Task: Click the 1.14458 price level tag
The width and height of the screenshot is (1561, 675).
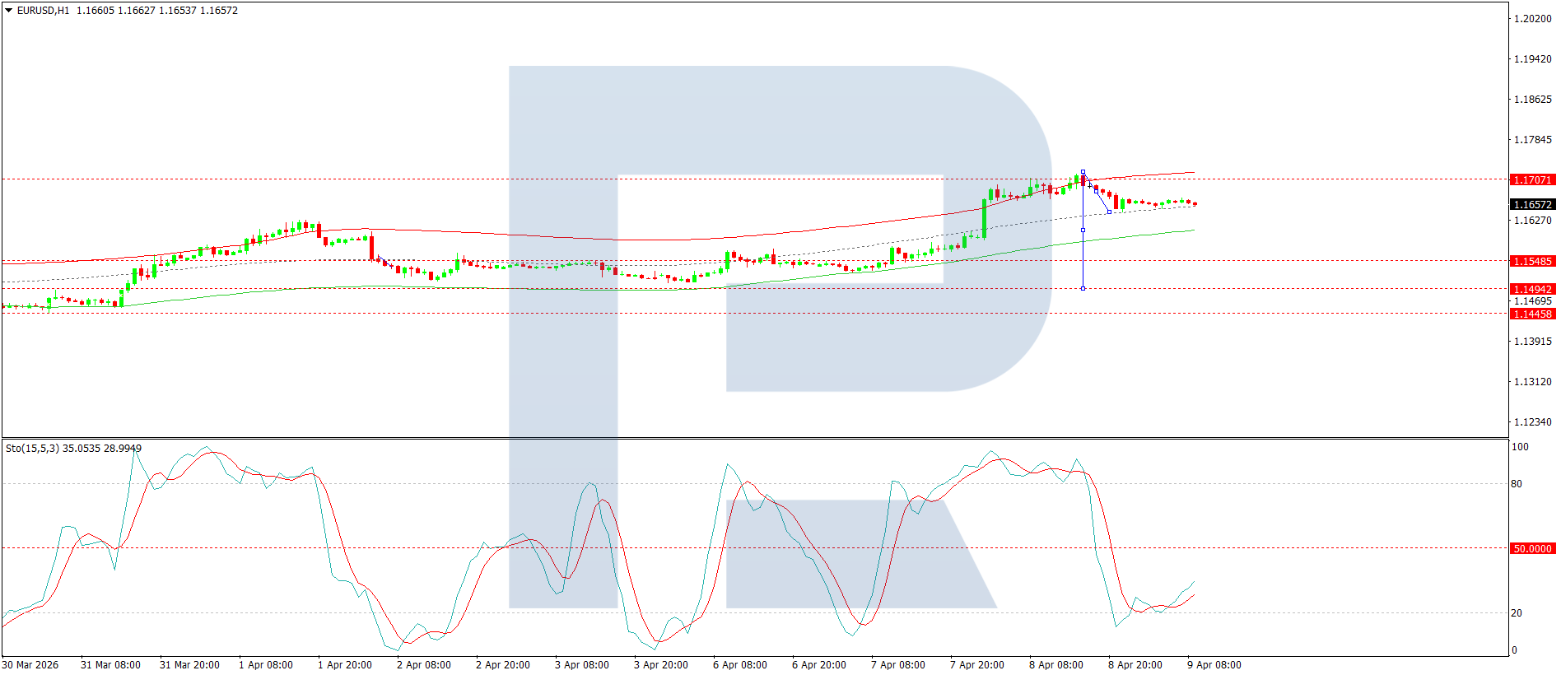Action: 1532,314
